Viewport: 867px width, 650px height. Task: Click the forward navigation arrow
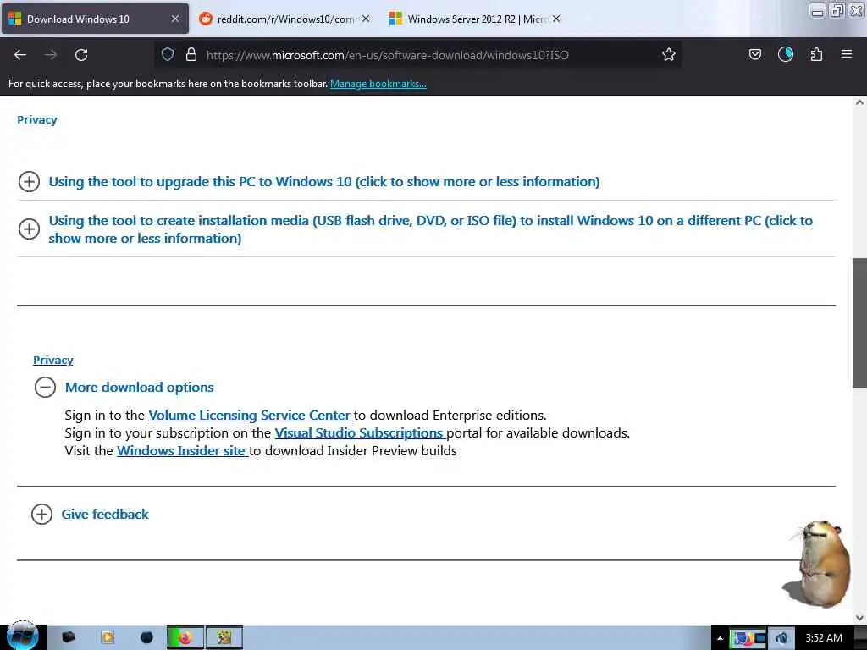pos(51,55)
